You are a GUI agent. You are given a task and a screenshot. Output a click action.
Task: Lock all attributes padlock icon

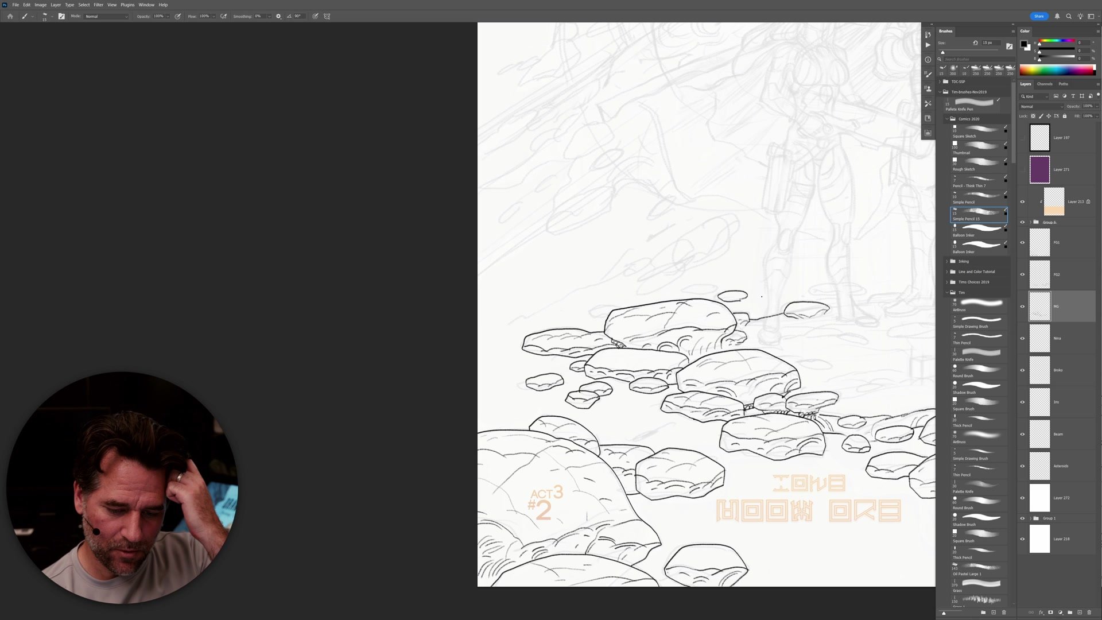coord(1065,116)
